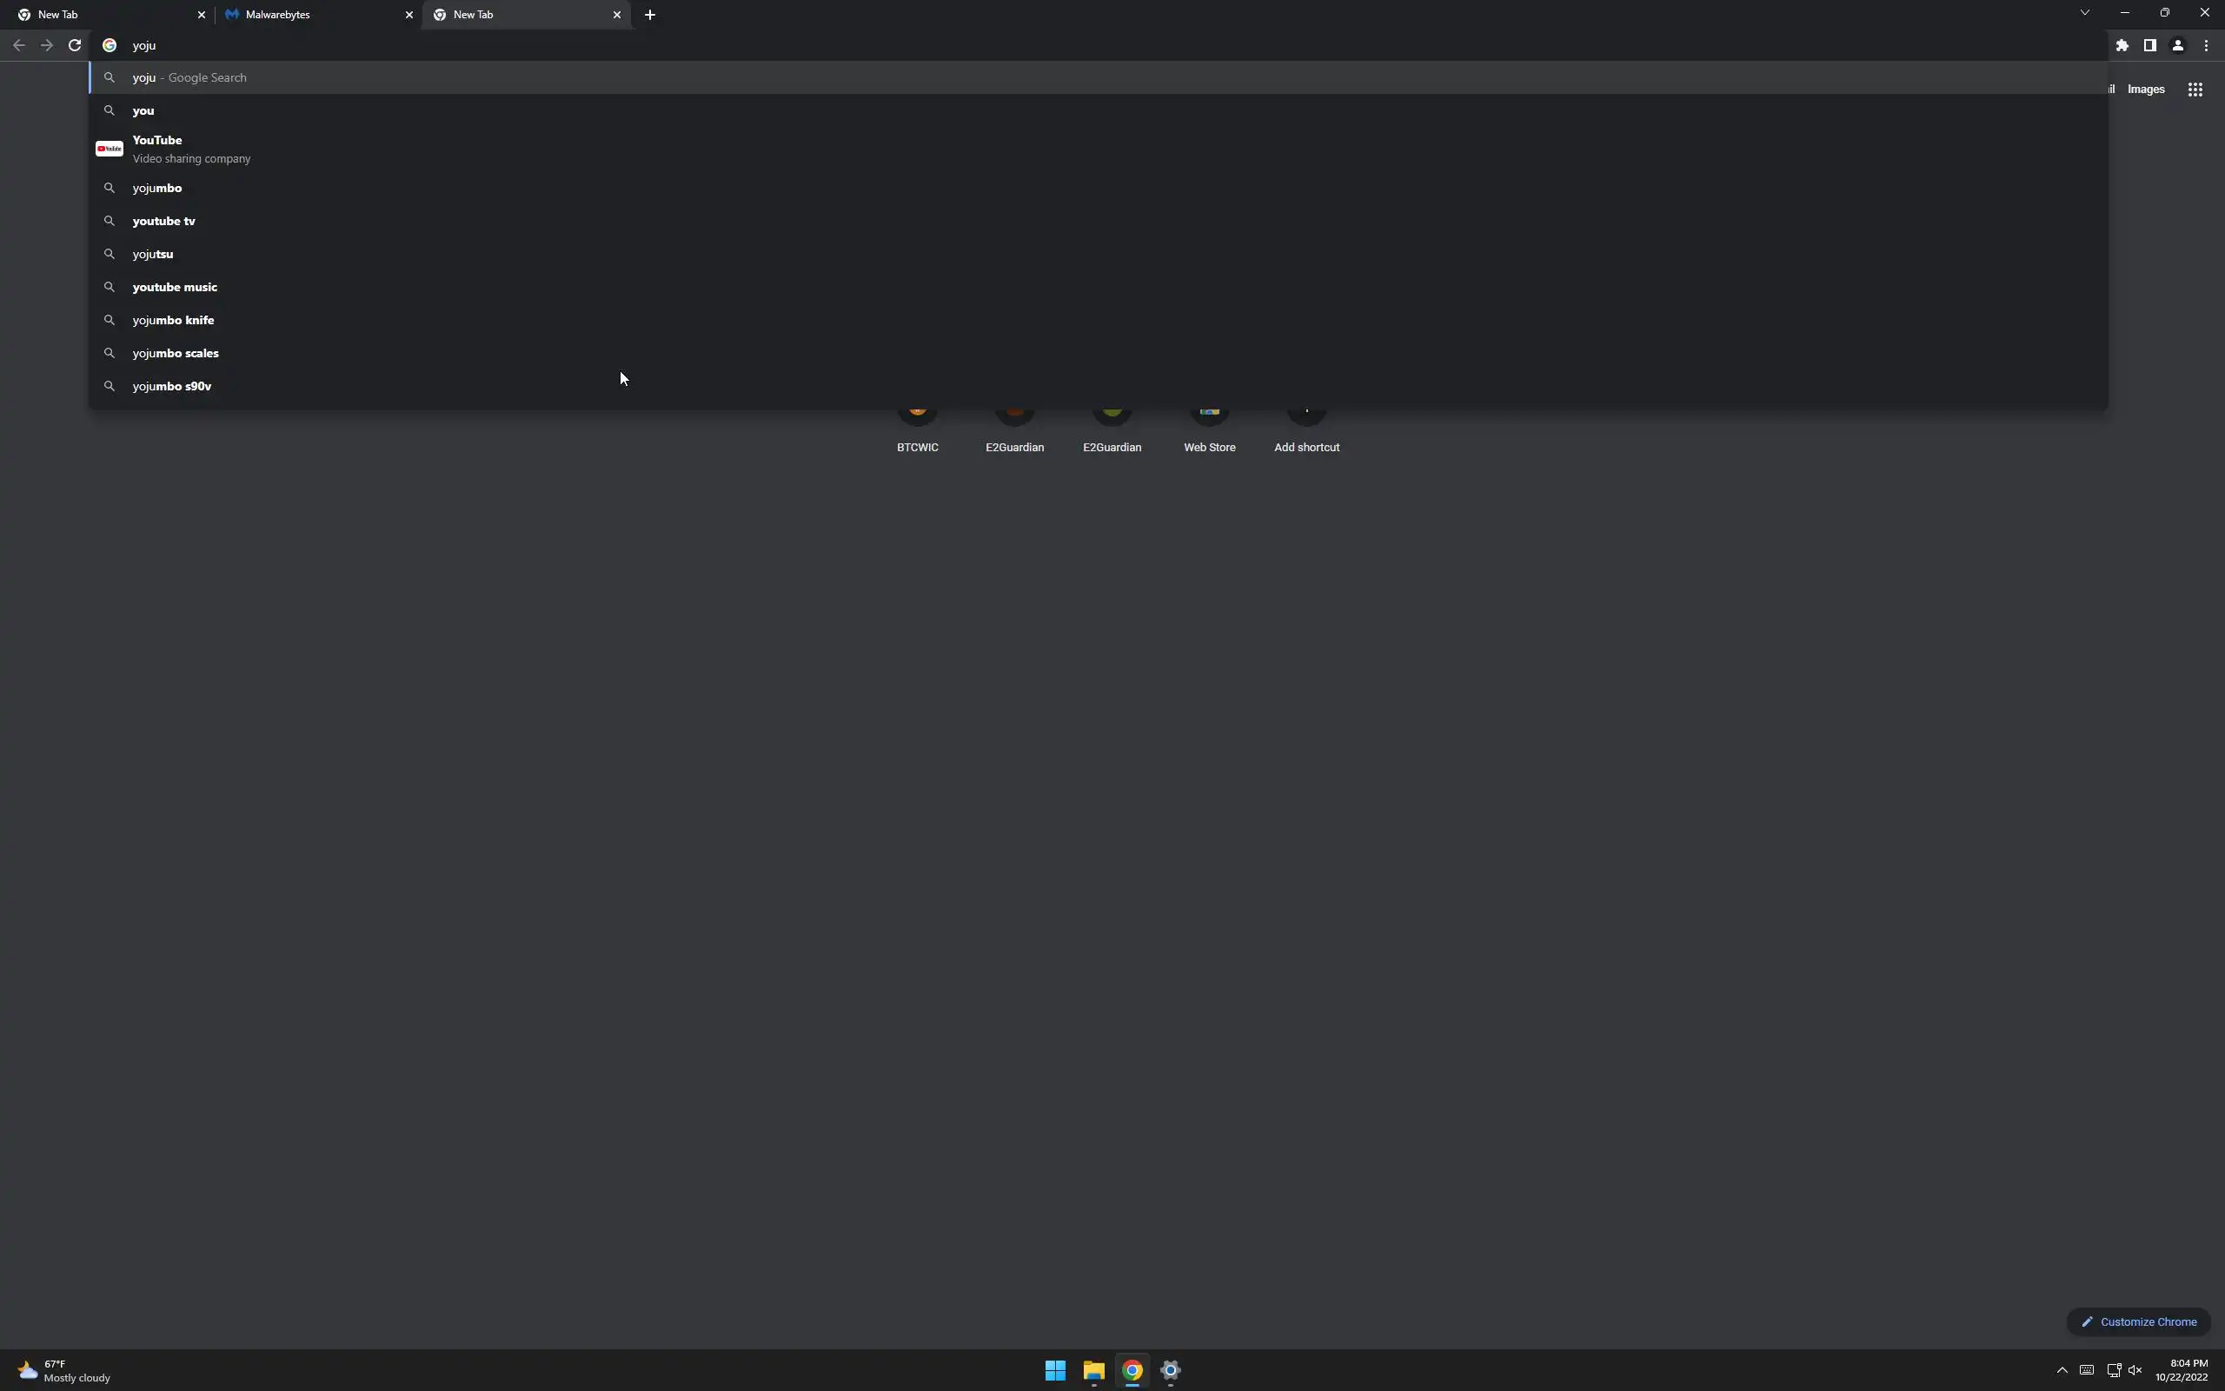Pick the 'youtube music' suggestion
The width and height of the screenshot is (2225, 1391).
pos(175,287)
